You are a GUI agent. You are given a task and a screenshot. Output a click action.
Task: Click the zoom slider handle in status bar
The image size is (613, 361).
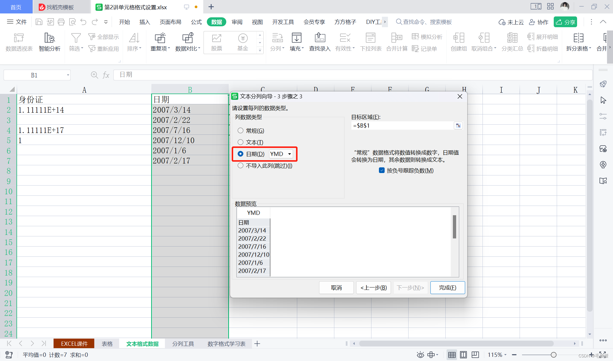point(553,355)
